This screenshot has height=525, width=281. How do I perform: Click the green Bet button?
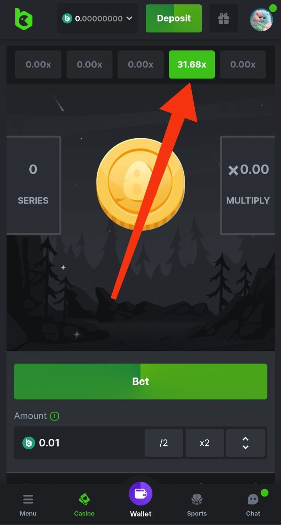140,381
